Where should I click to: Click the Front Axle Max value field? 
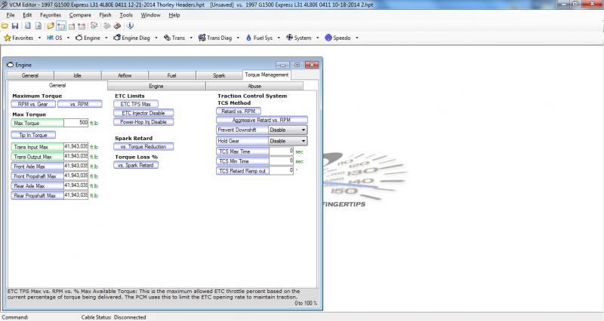click(76, 167)
